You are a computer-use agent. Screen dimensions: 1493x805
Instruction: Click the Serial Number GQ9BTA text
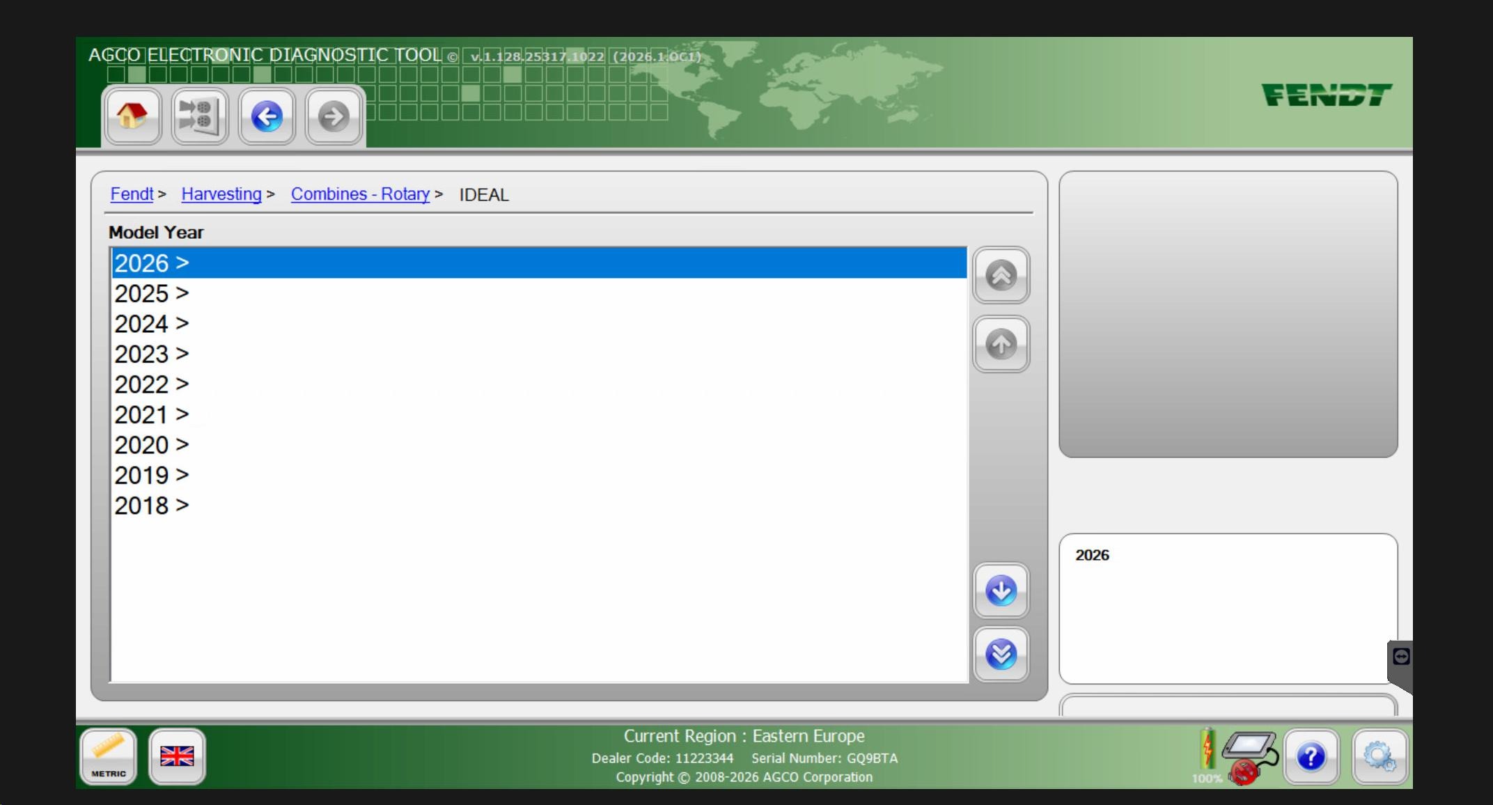824,758
